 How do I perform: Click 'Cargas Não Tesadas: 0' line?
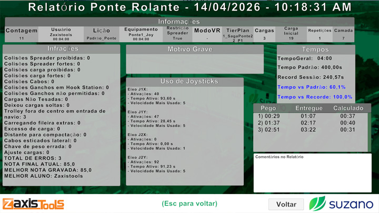36,99
